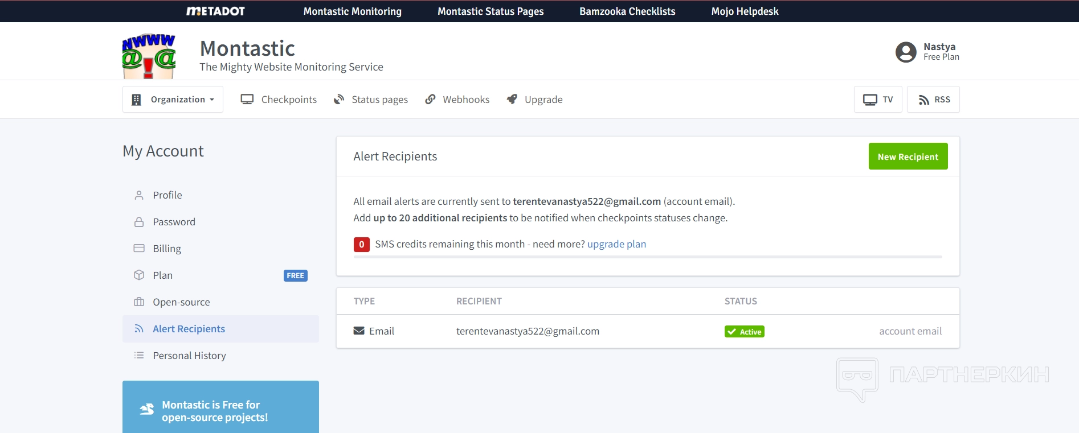This screenshot has height=433, width=1079.
Task: Click the Alert Recipients feed icon
Action: tap(139, 329)
